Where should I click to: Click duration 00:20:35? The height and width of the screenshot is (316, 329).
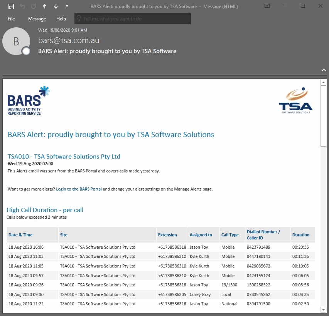coord(300,247)
